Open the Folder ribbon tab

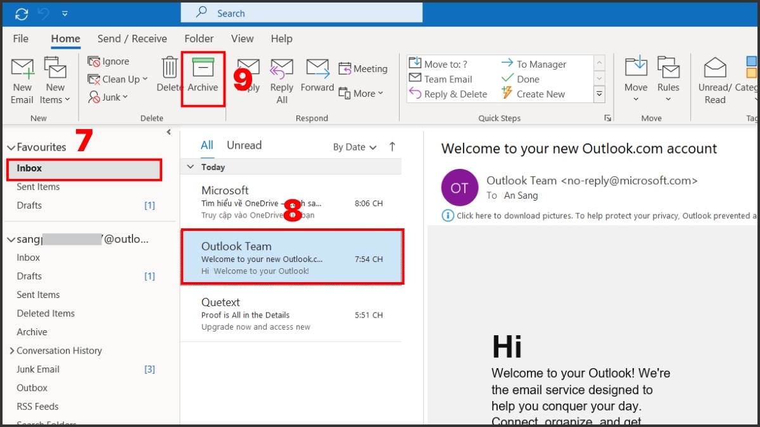(199, 39)
